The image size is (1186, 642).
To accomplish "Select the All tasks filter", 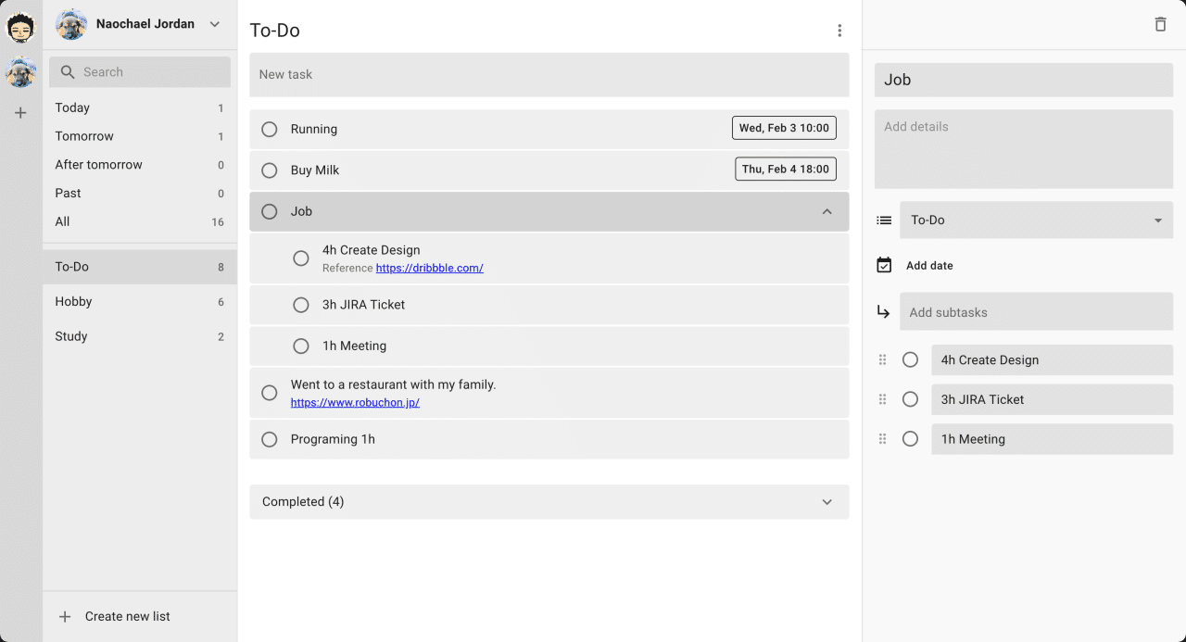I will pyautogui.click(x=140, y=222).
